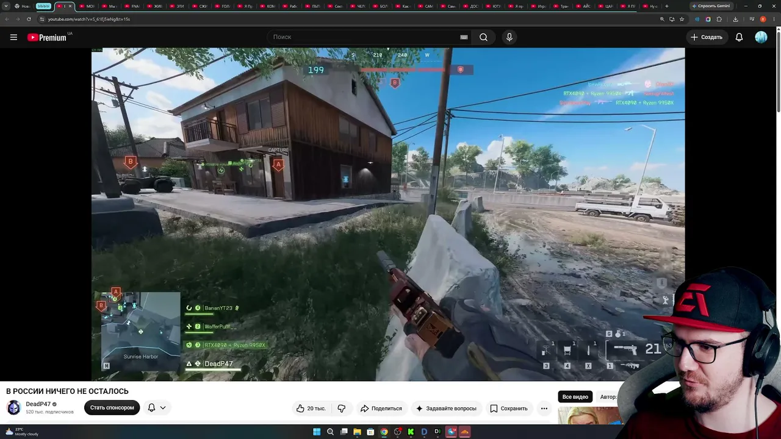The height and width of the screenshot is (439, 781).
Task: Reload the page in browser
Action: click(x=29, y=19)
